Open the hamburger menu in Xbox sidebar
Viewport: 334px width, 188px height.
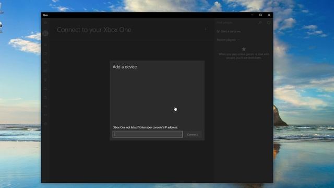click(x=45, y=22)
